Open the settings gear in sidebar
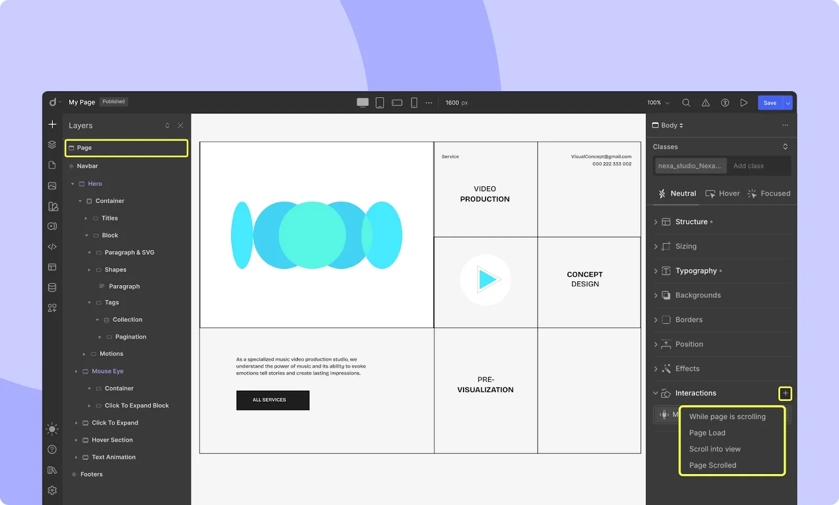The width and height of the screenshot is (839, 505). point(52,490)
